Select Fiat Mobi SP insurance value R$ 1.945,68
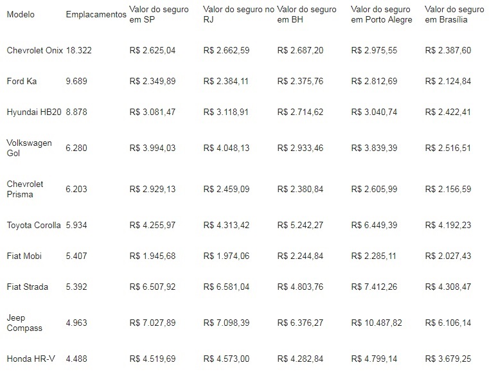Viewport: 489px width, 392px height. (x=152, y=256)
